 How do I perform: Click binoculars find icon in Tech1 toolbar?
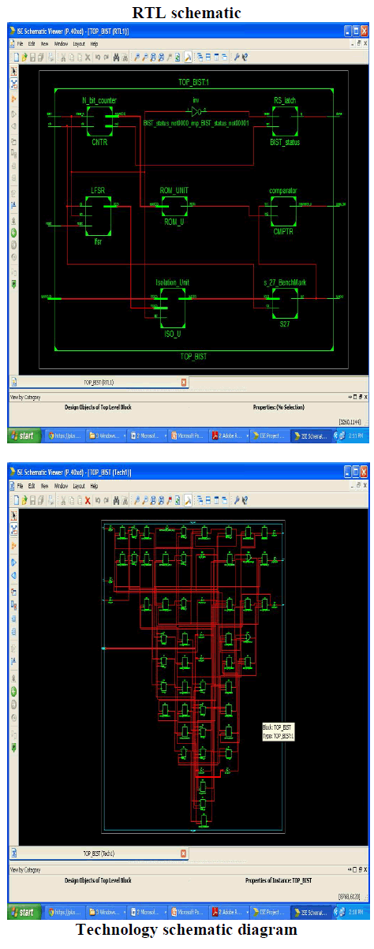(116, 499)
